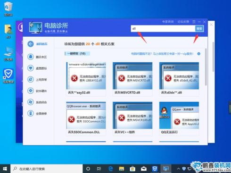Click the results list vertical scrollbar
The height and width of the screenshot is (173, 231).
click(206, 67)
